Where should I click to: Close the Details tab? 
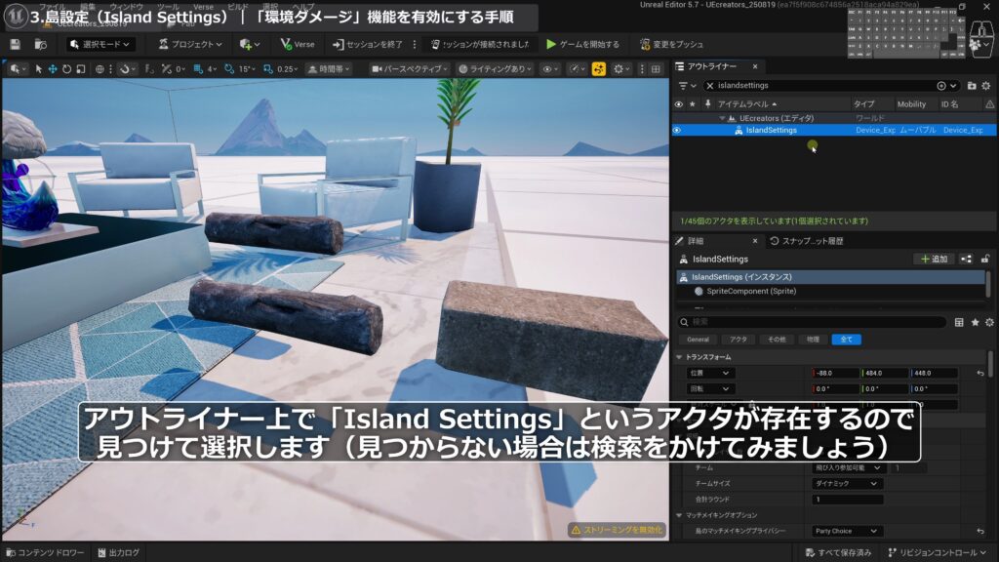[x=755, y=241]
